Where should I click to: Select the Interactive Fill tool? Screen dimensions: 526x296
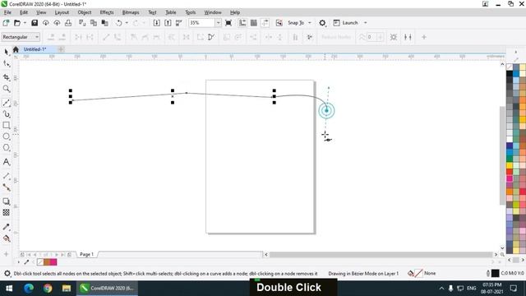[x=6, y=238]
